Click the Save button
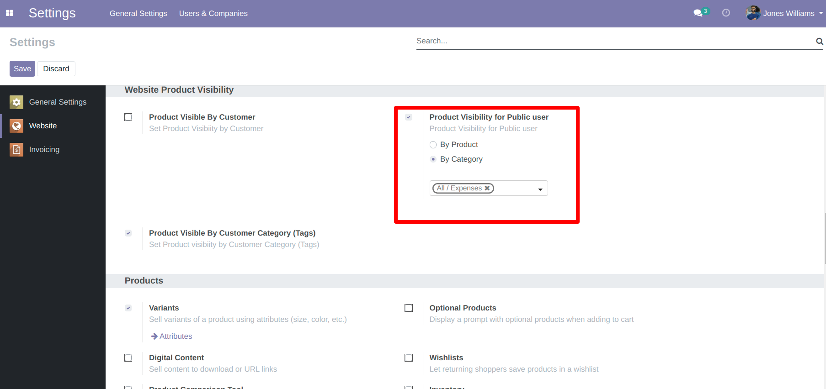This screenshot has width=826, height=389. pyautogui.click(x=22, y=69)
